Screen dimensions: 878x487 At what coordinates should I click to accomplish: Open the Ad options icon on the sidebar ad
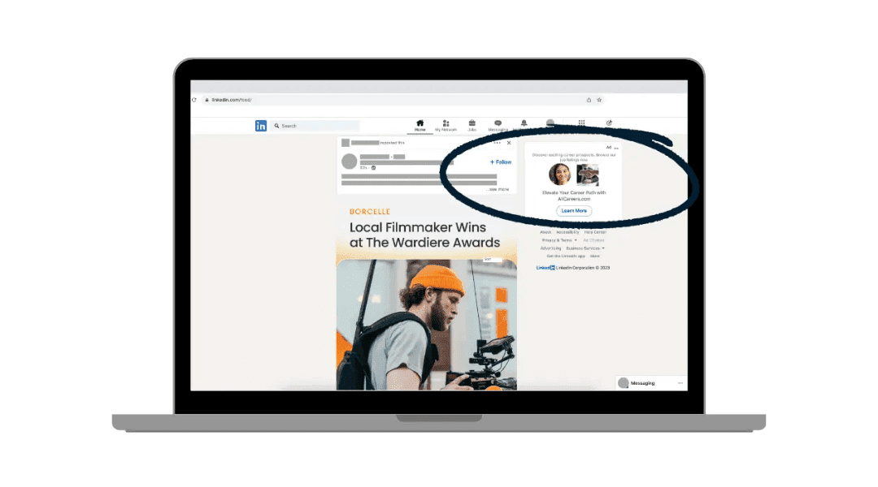click(616, 149)
